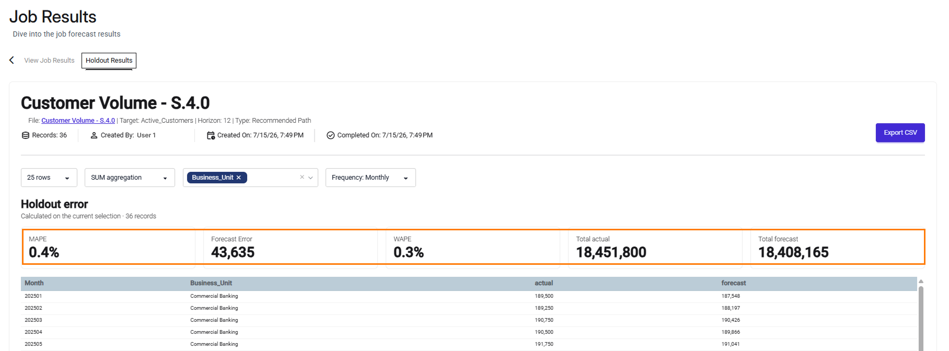The image size is (949, 351).
Task: Click the Records: 36 text
Action: 49,135
